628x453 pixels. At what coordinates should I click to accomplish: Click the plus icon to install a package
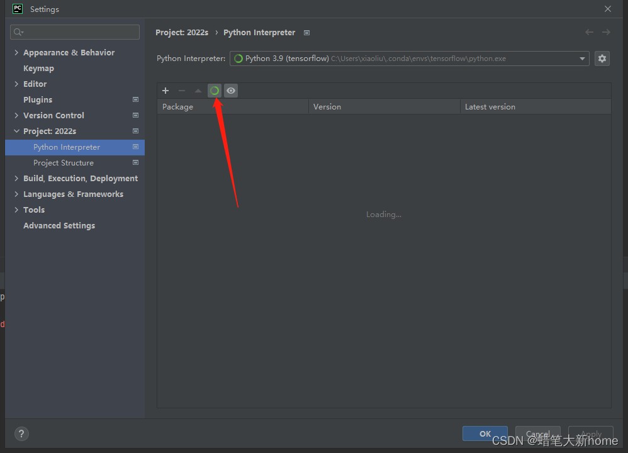tap(165, 91)
